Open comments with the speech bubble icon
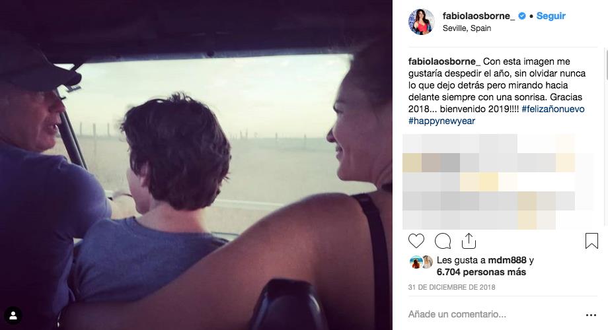This screenshot has width=608, height=330. 442,241
